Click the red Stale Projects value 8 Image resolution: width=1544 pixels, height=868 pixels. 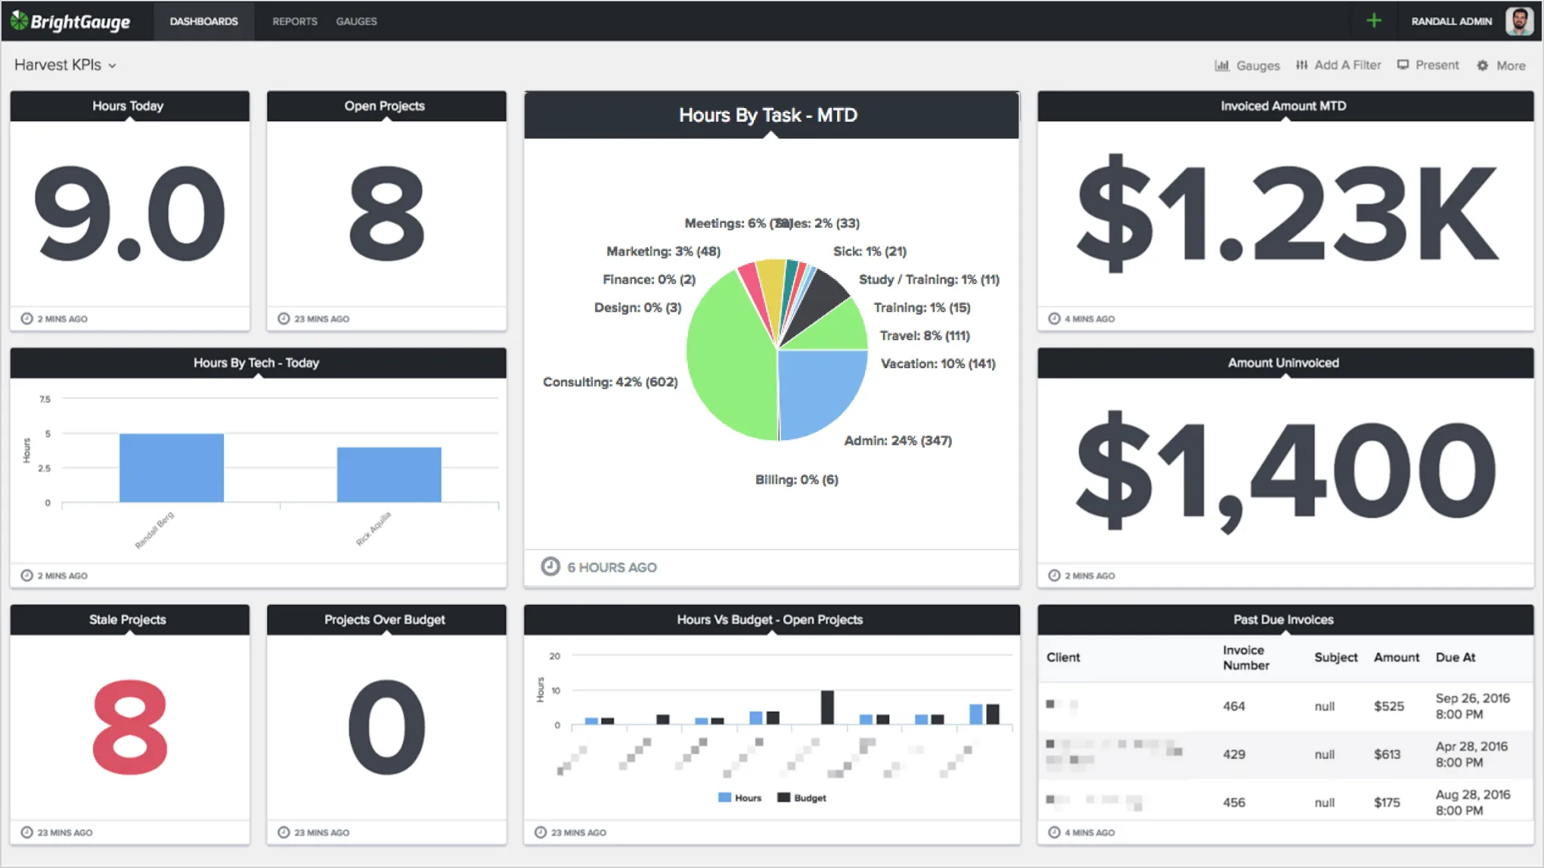pos(129,727)
